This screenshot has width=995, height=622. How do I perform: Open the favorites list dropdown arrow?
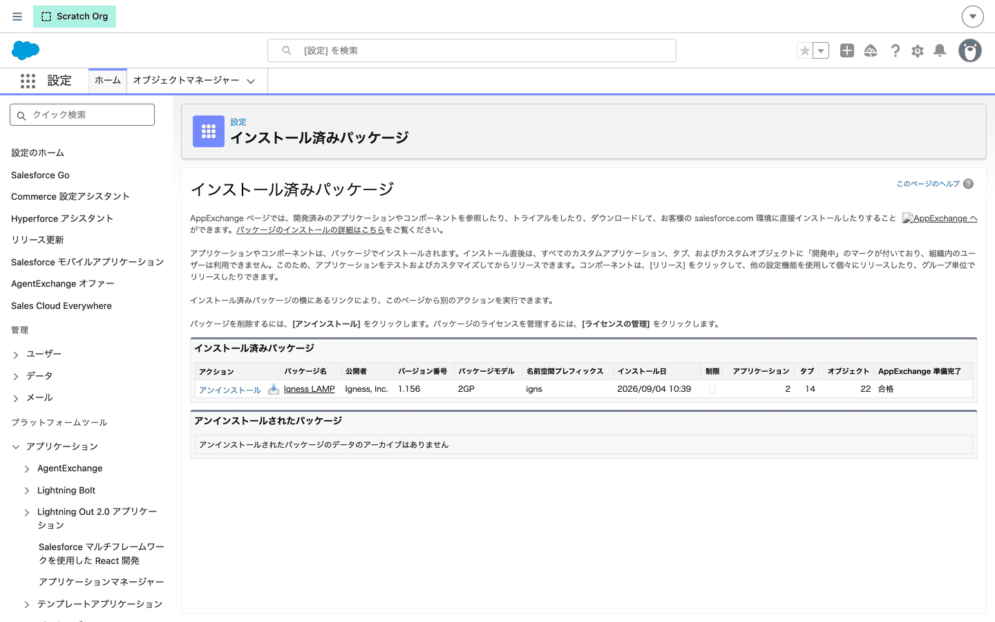[821, 50]
